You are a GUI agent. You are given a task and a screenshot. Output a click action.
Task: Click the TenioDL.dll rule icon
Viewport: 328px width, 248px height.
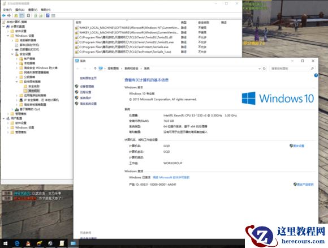coord(77,37)
